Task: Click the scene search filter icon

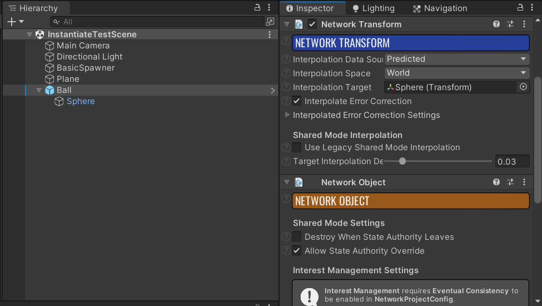Action: [270, 22]
